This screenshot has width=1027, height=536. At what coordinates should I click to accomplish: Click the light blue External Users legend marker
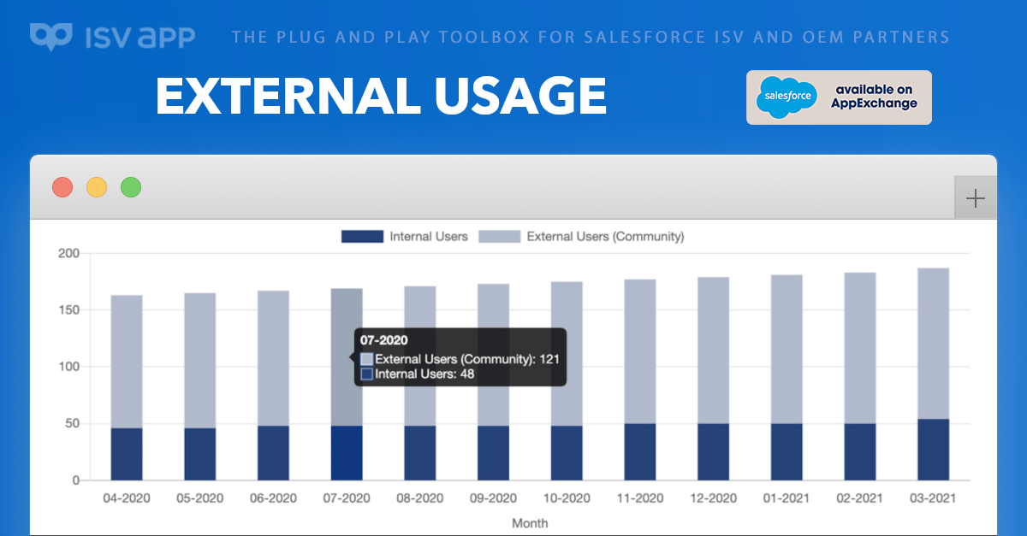point(499,236)
